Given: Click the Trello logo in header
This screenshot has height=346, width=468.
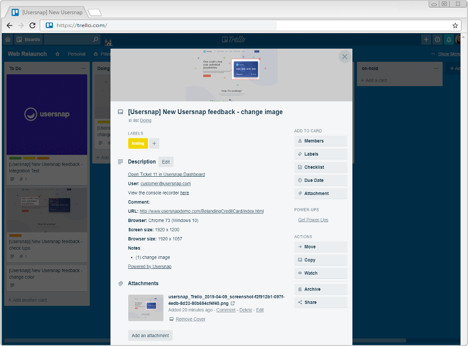Looking at the screenshot, I should pyautogui.click(x=234, y=39).
